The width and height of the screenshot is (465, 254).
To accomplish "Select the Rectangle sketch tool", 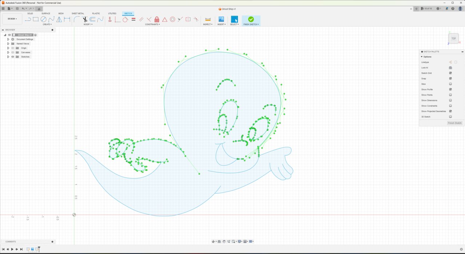I will point(36,19).
